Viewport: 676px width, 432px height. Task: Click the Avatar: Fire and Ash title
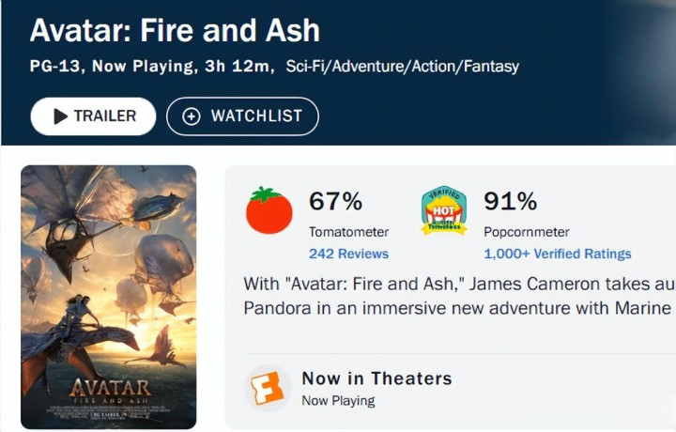pos(175,31)
